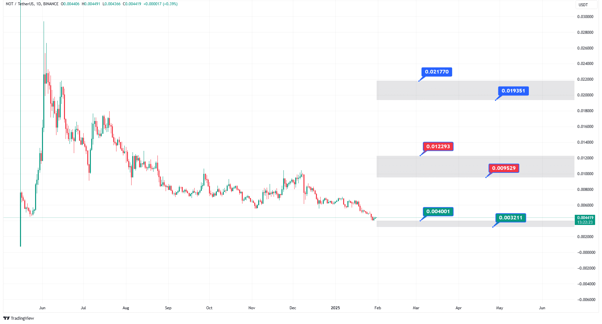Click the 0.014000 price scale label
The width and height of the screenshot is (602, 324).
tap(585, 142)
